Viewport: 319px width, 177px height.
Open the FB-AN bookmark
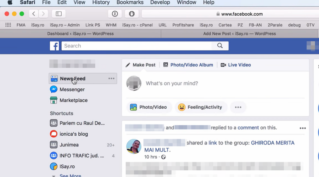coord(255,25)
